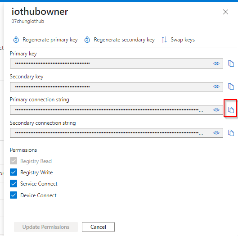The height and width of the screenshot is (236, 238).
Task: Copy the Primary connection string
Action: click(231, 110)
